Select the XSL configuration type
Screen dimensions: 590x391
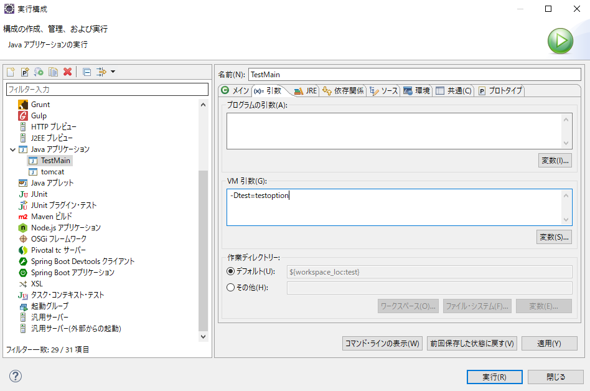tap(37, 284)
